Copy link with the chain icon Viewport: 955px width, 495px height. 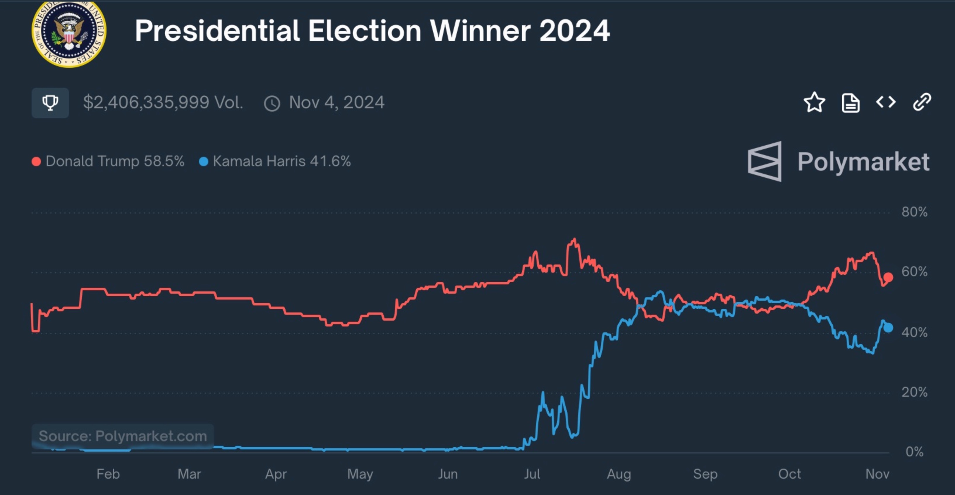[x=922, y=102]
